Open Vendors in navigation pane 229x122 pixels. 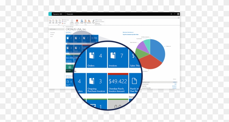point(52,34)
